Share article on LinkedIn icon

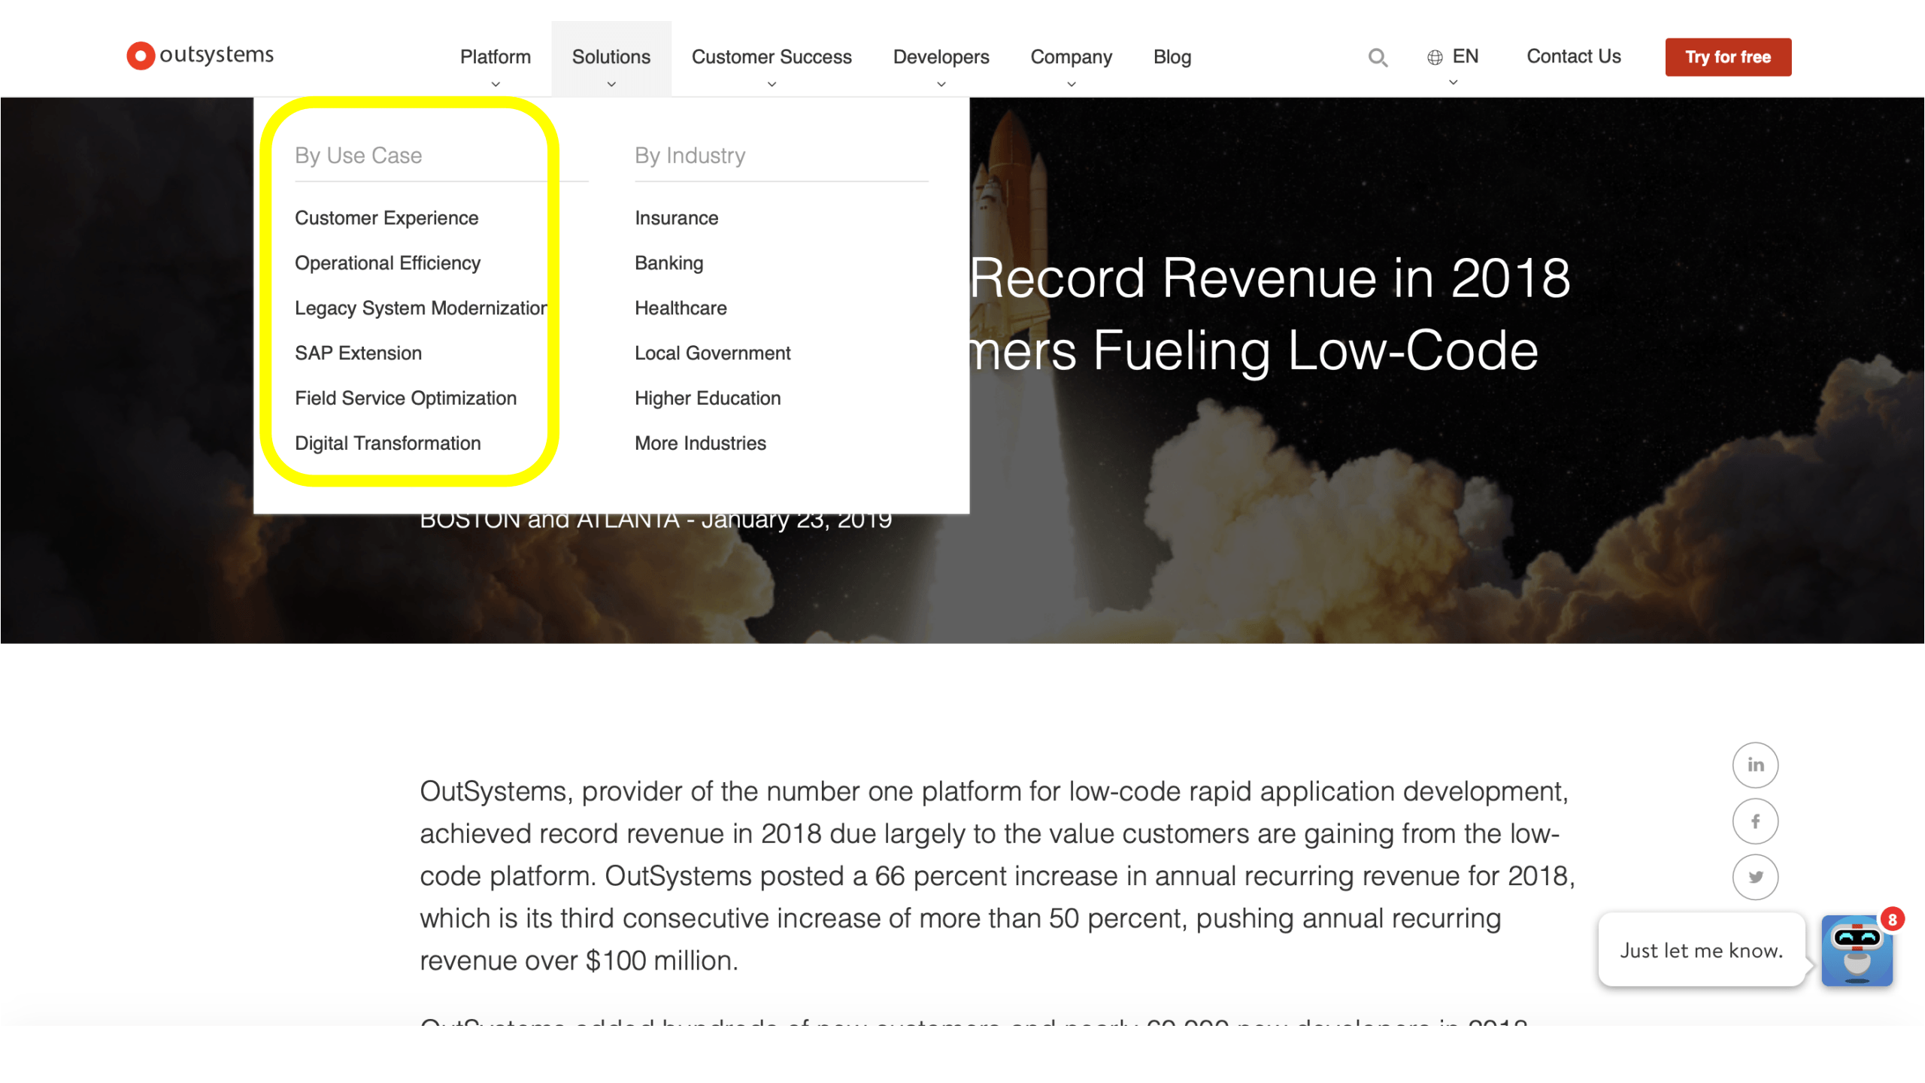pos(1755,765)
